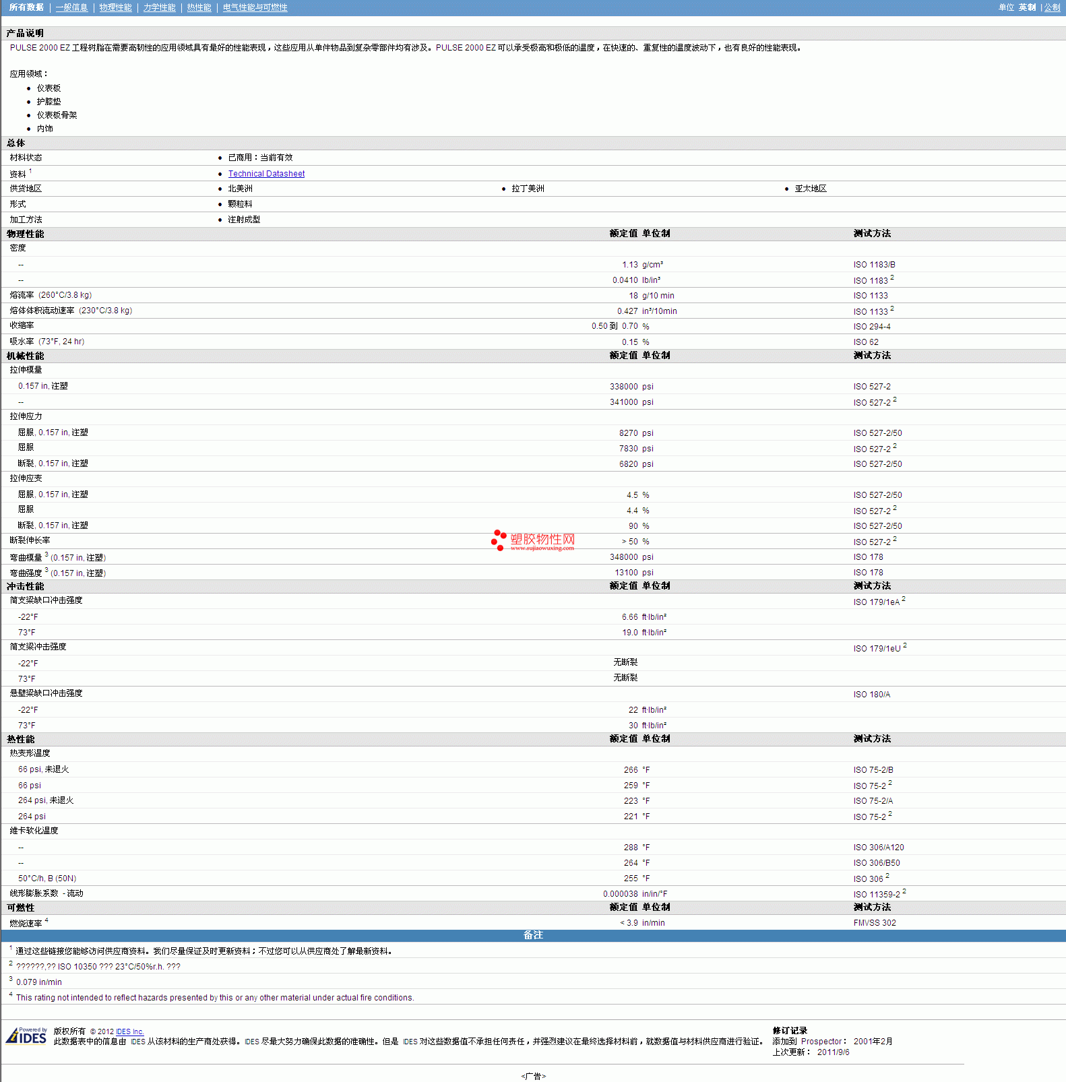Screen dimensions: 1066x1082
Task: Select tensile modulus value 338000
Action: pyautogui.click(x=624, y=387)
